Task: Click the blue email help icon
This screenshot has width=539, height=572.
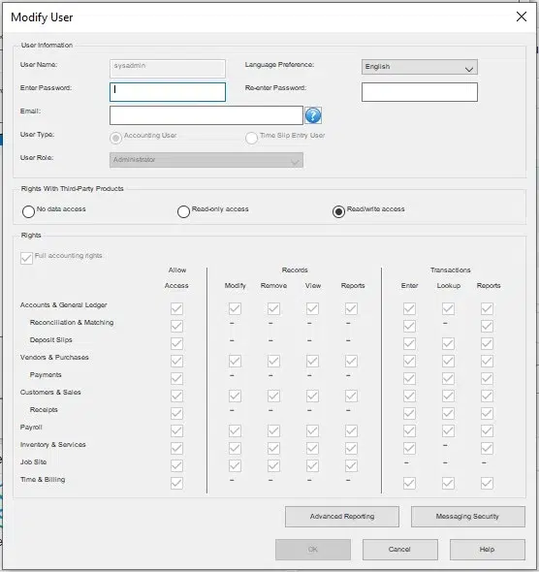Action: click(313, 115)
